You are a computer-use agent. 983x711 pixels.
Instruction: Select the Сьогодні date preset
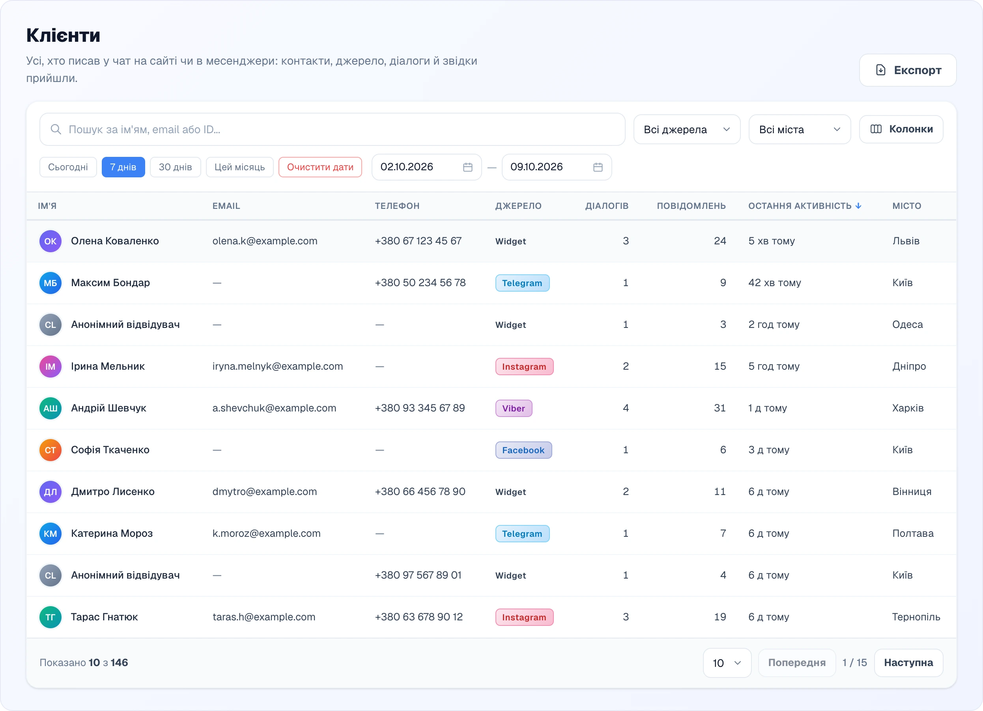point(68,167)
